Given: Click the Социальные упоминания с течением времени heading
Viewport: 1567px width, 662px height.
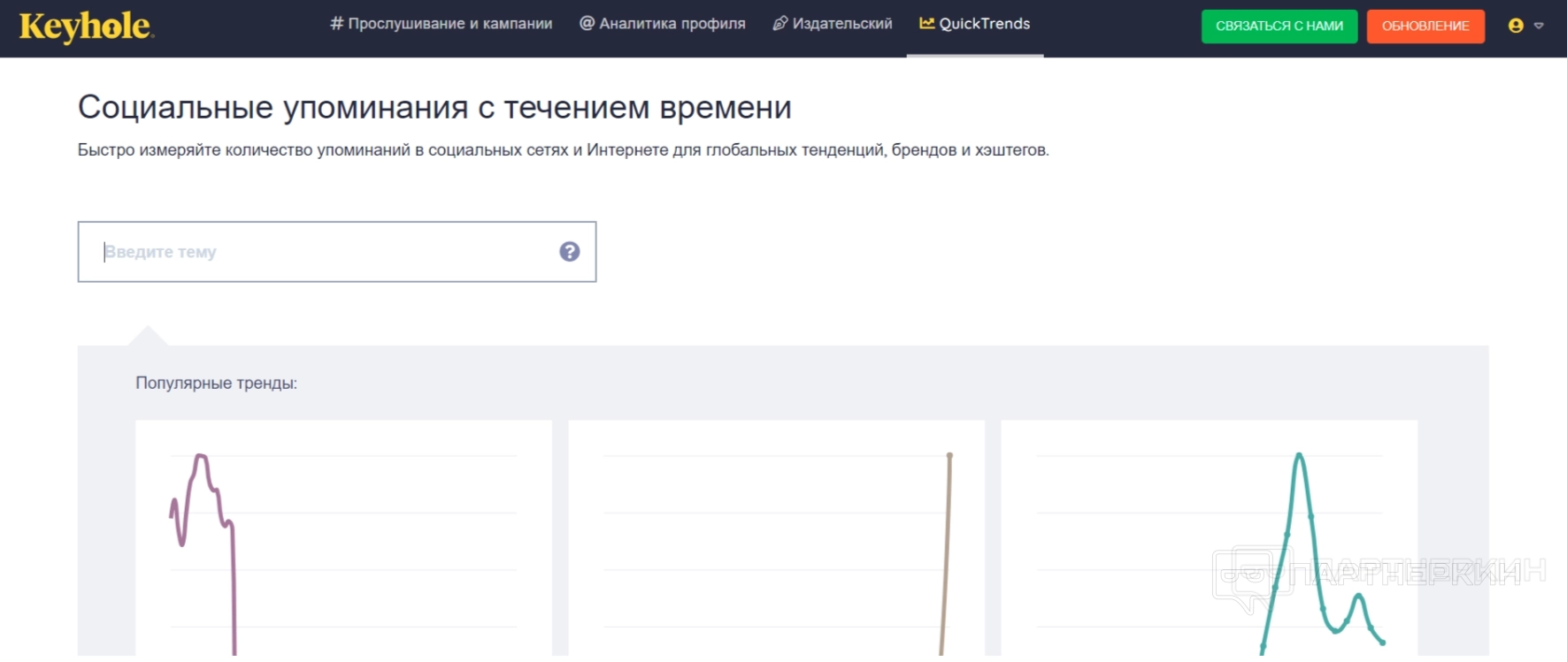Looking at the screenshot, I should click(x=434, y=108).
